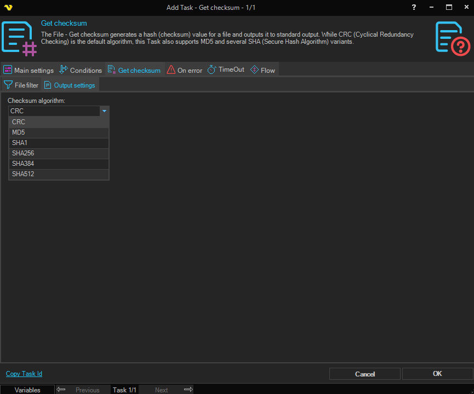This screenshot has height=394, width=474.
Task: Click the Conditions tab branching icon
Action: click(x=63, y=70)
